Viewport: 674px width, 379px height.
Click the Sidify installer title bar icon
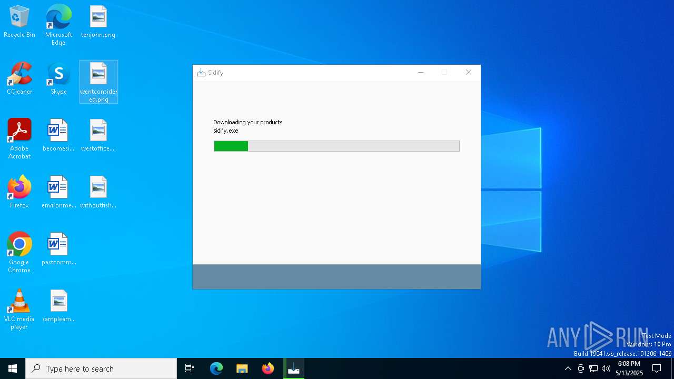(x=201, y=73)
